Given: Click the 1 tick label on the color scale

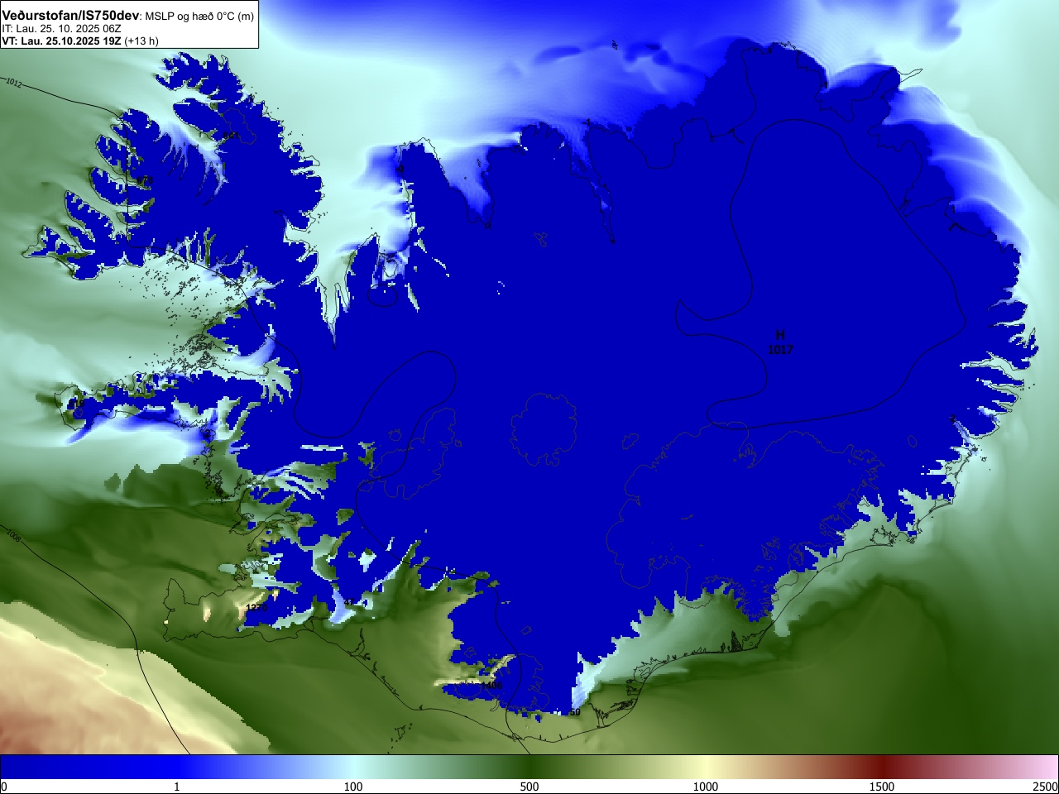Looking at the screenshot, I should pos(176,787).
